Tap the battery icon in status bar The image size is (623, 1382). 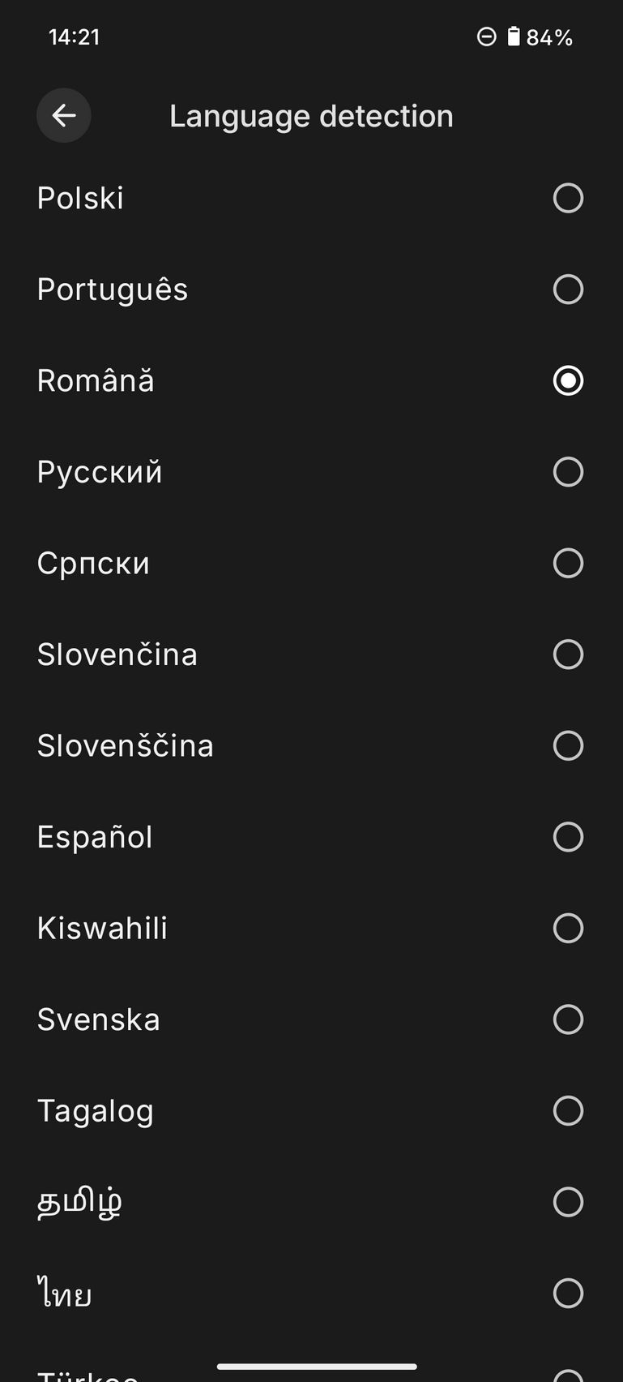[x=514, y=36]
